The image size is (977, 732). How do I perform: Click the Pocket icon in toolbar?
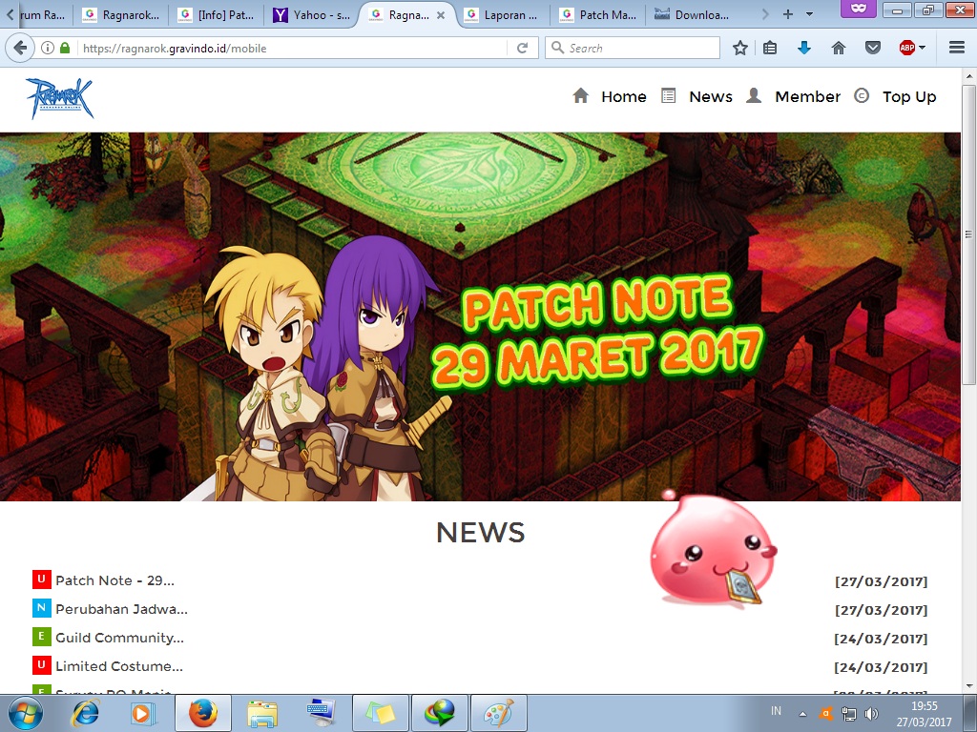(873, 48)
